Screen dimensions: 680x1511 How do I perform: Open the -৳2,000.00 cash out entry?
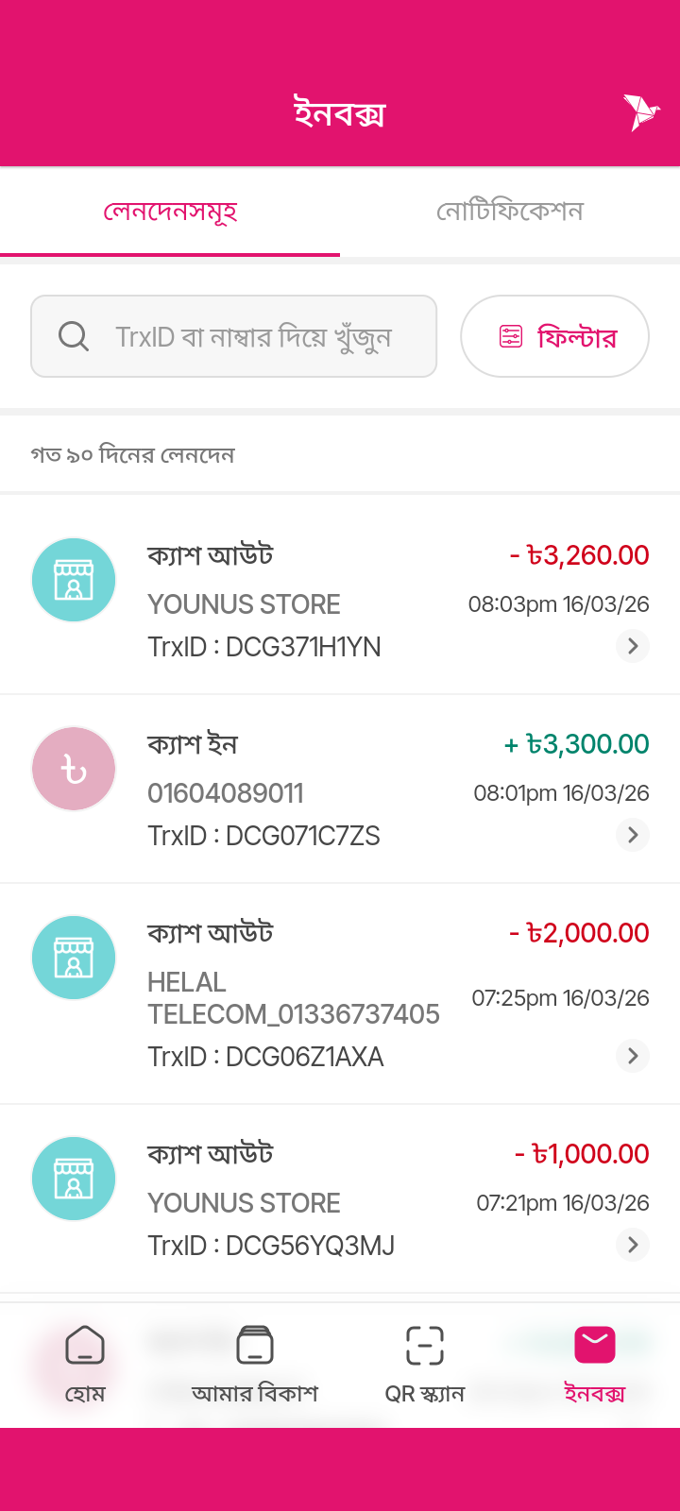tap(340, 993)
